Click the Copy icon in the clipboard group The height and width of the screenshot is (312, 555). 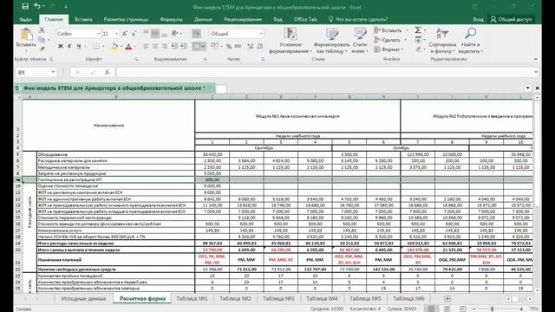[42, 39]
